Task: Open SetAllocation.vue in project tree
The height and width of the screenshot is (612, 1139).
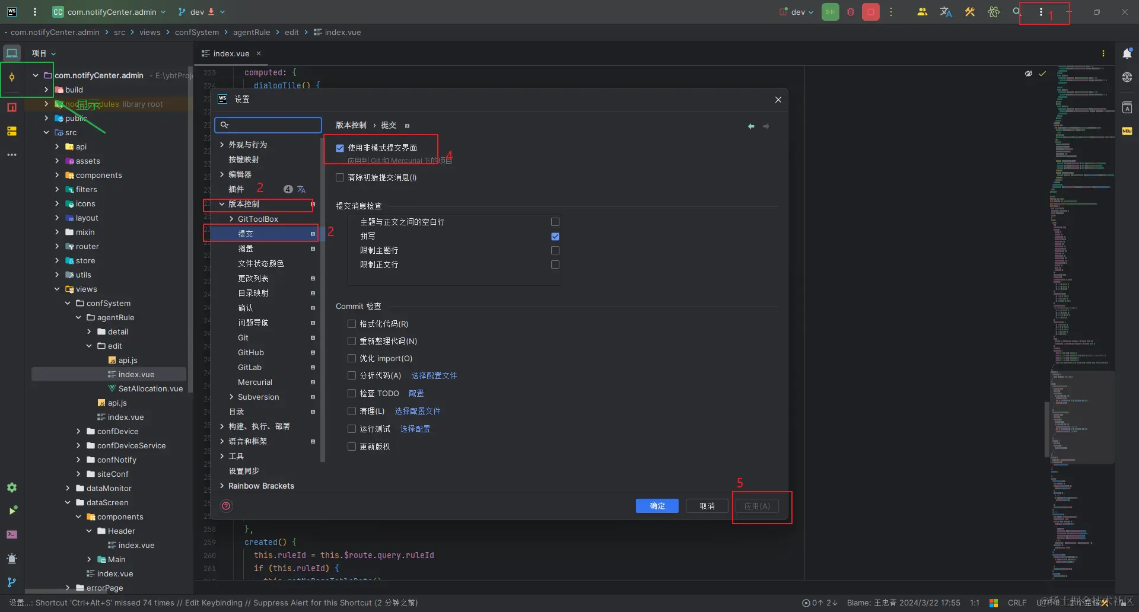Action: (151, 388)
